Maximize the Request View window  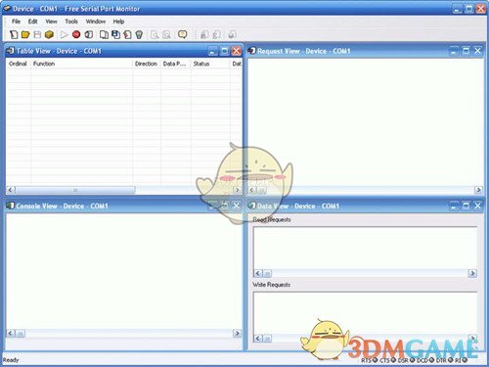(466, 51)
